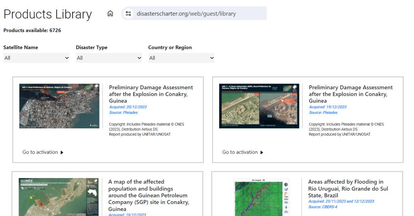Open Guinean Petroleum Company map title
This screenshot has height=216, width=414.
148,195
